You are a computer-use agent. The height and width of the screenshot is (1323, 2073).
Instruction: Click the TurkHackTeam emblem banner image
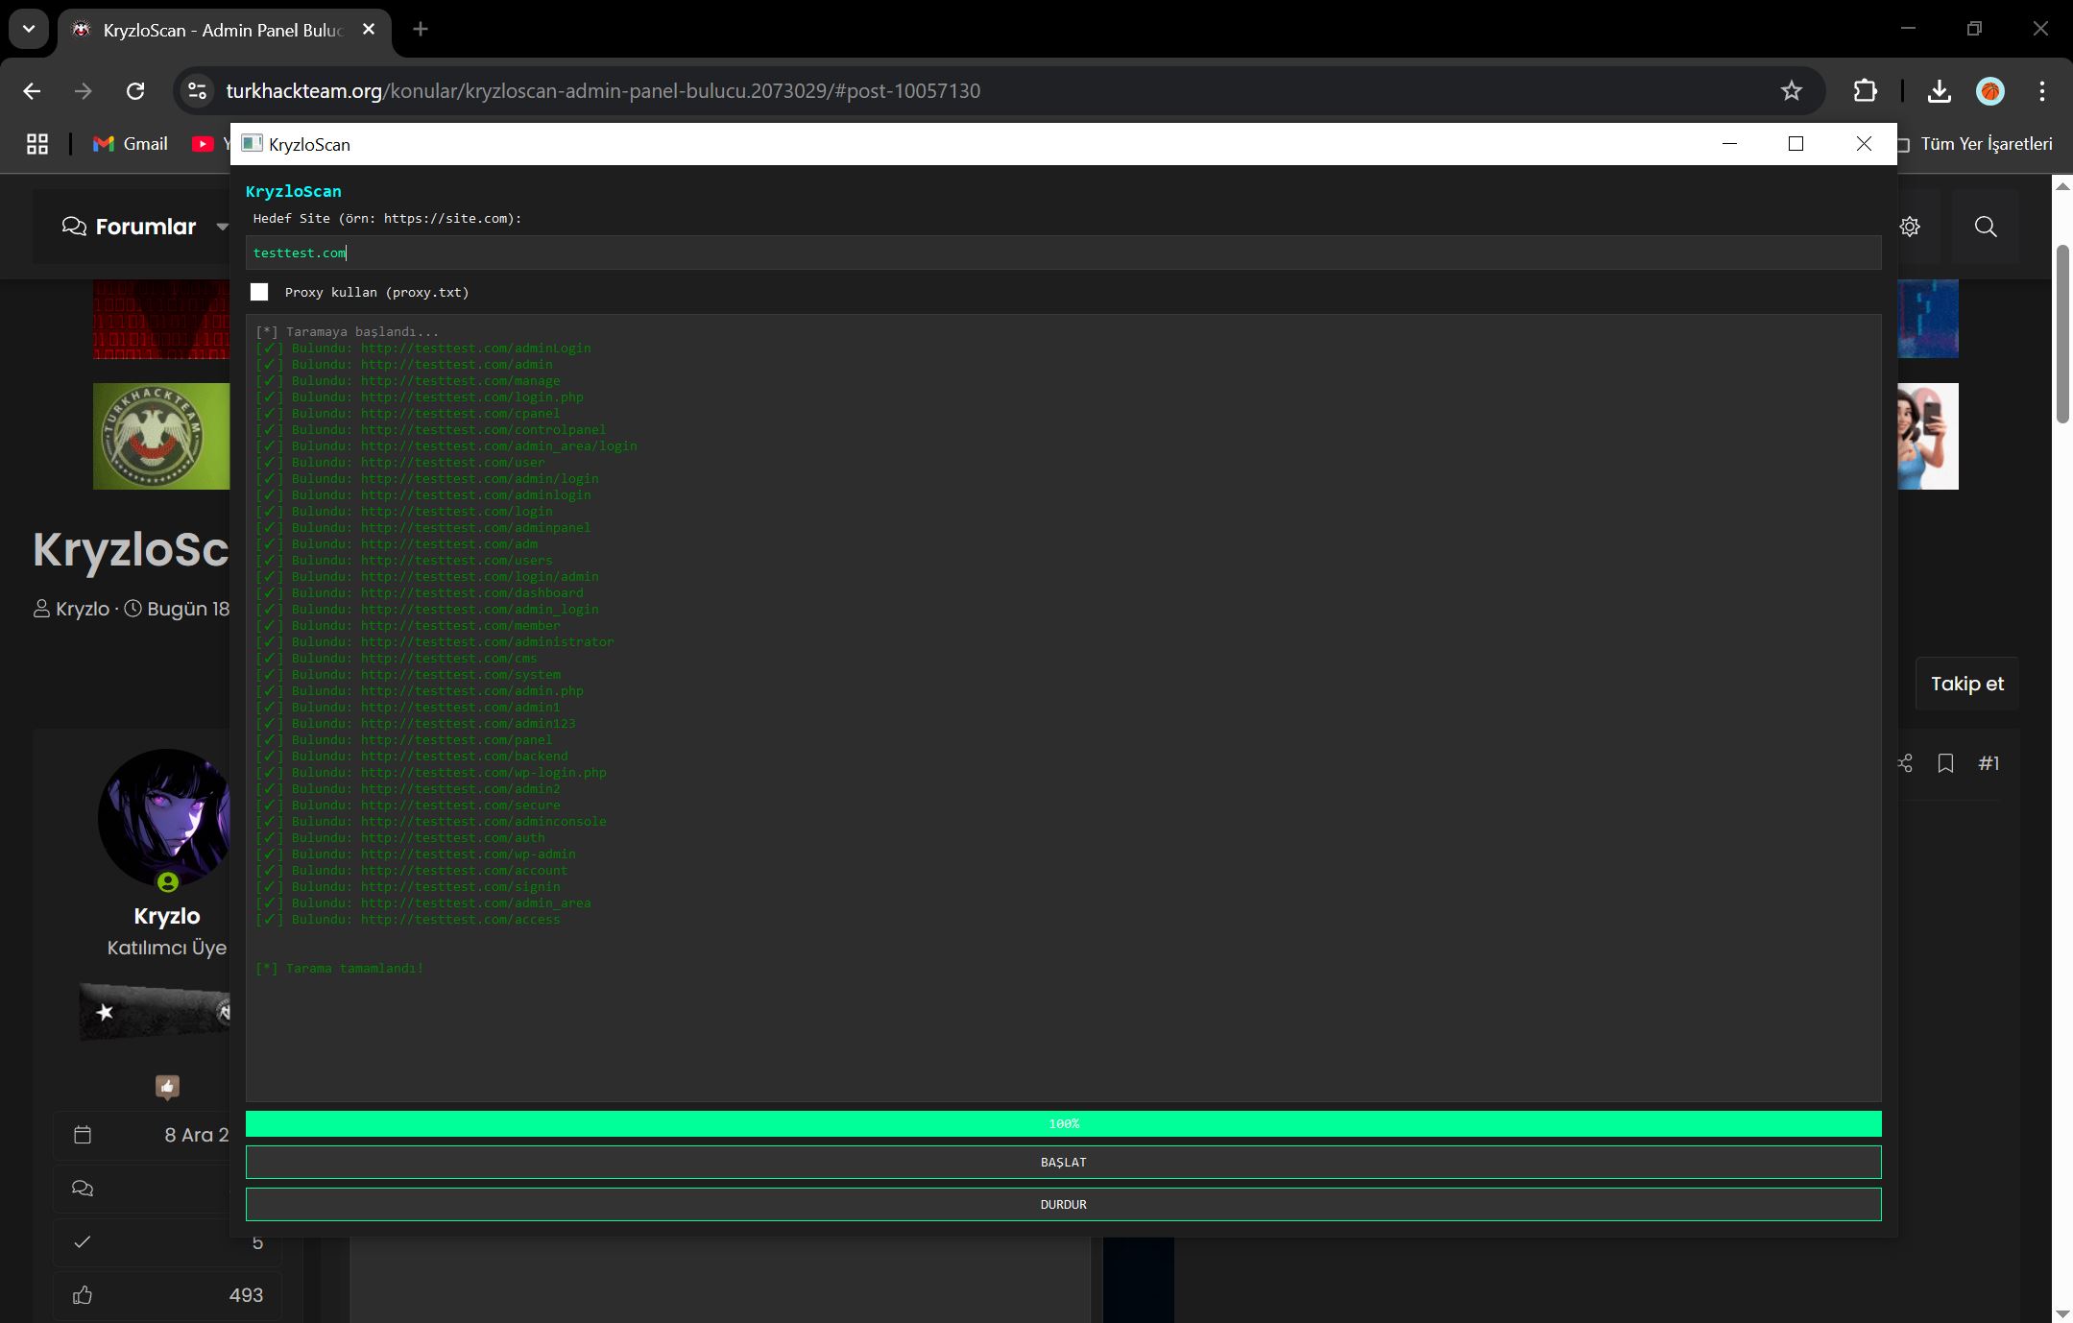tap(161, 436)
